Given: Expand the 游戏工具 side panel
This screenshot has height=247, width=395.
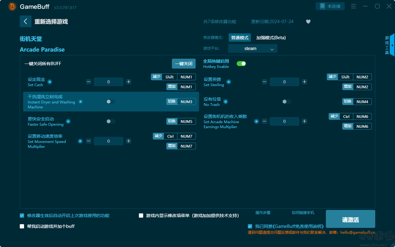Looking at the screenshot, I should click(x=389, y=45).
